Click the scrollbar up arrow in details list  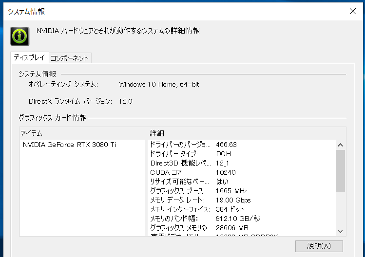point(340,145)
